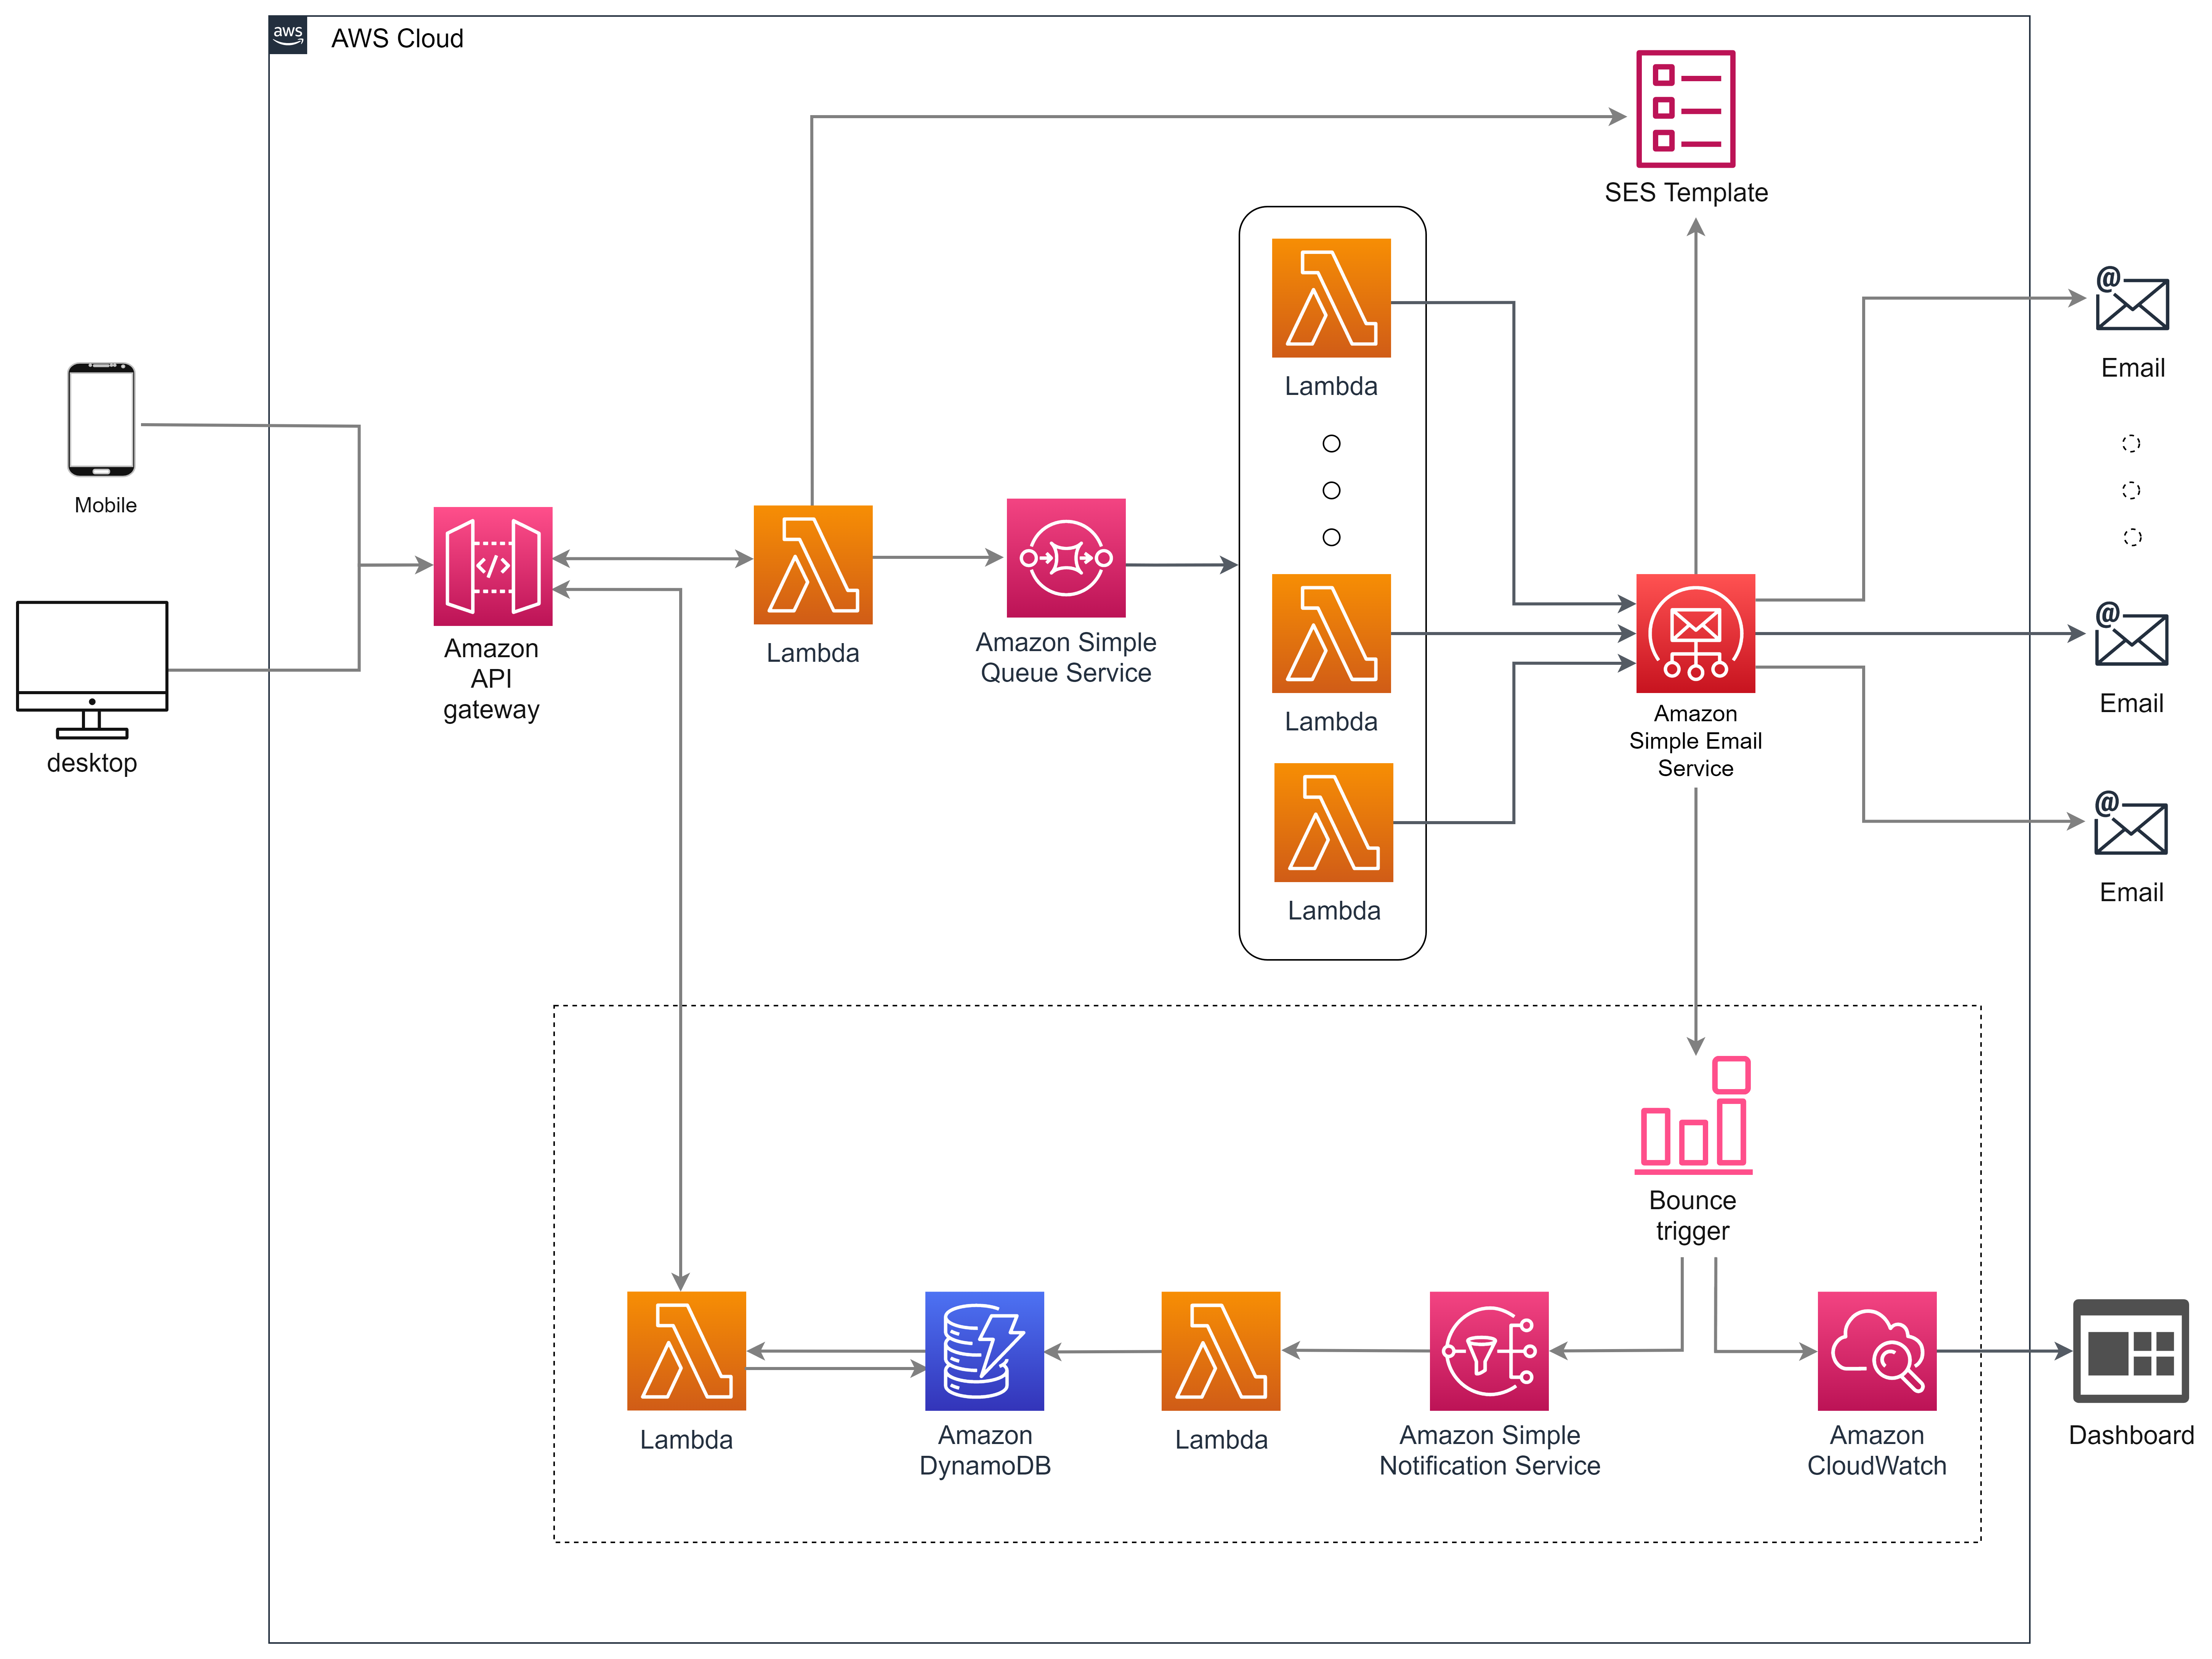
Task: Click the Amazon CloudWatch label
Action: [1877, 1450]
